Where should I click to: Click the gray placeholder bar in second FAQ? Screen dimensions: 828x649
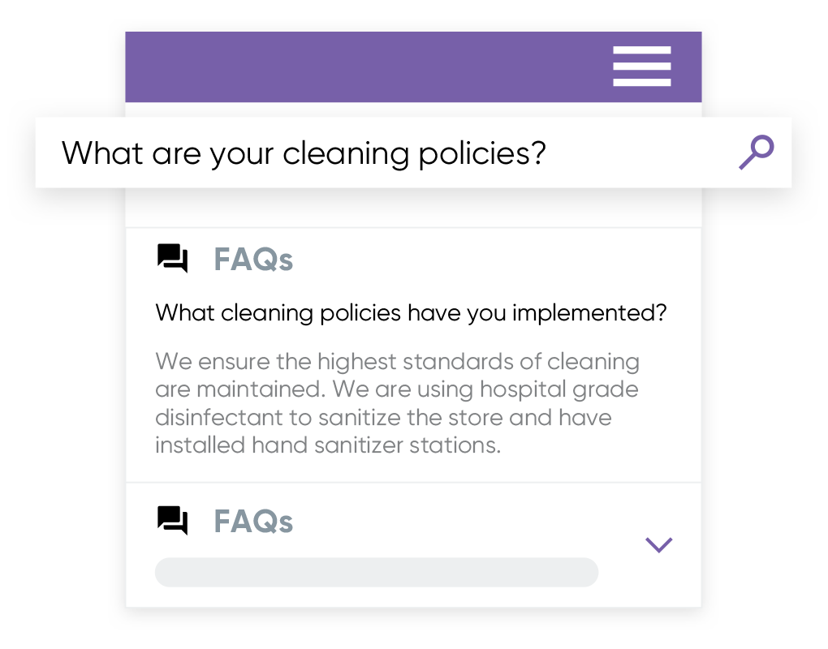coord(377,572)
